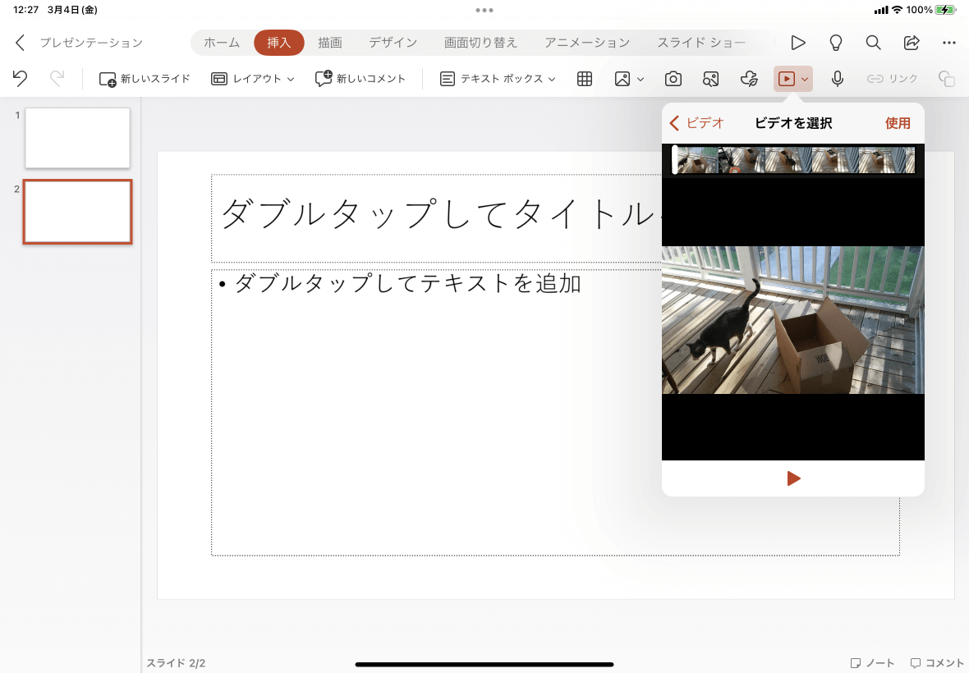Tap the title placeholder ダブルタップしてタイトル

pyautogui.click(x=436, y=218)
